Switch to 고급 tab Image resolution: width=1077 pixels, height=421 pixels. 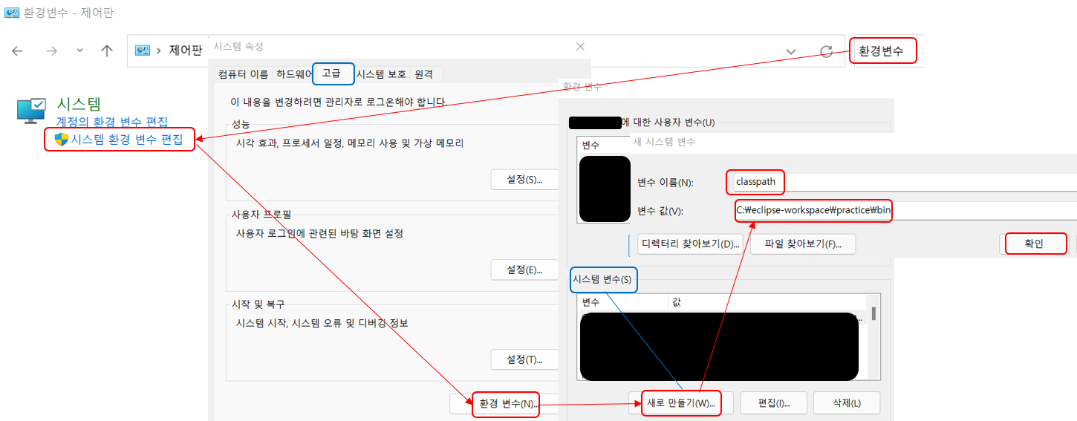pos(333,74)
